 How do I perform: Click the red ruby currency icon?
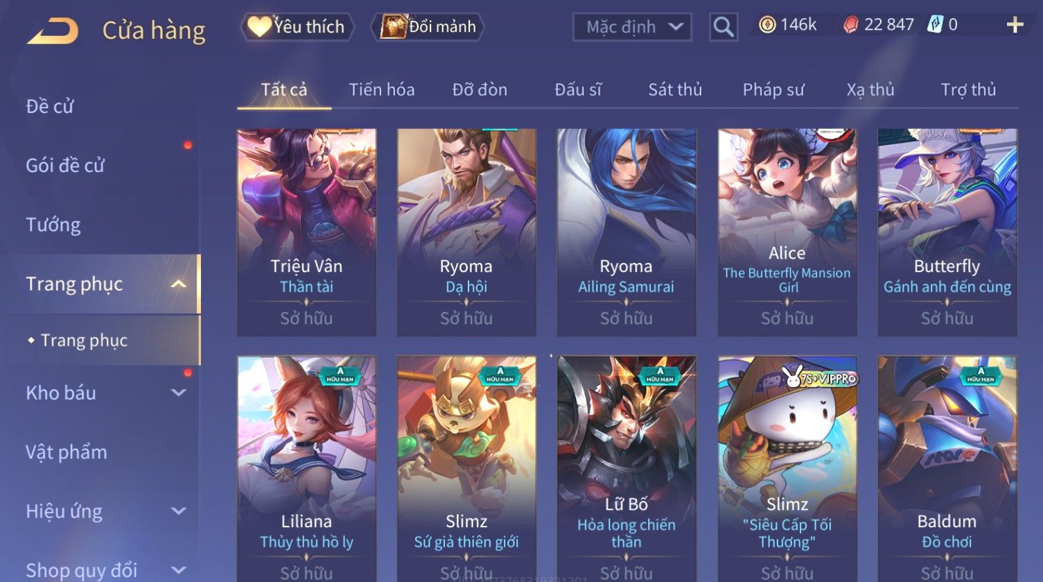[x=850, y=25]
